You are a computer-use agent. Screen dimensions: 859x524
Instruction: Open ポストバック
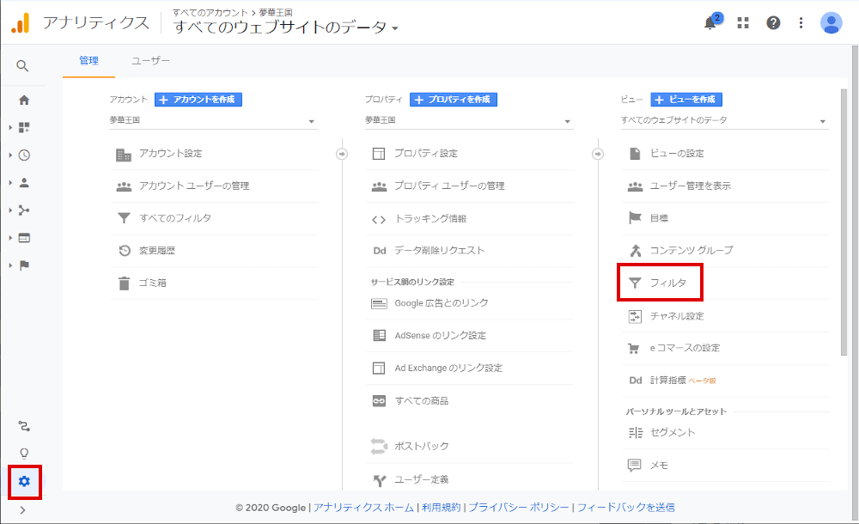point(470,446)
